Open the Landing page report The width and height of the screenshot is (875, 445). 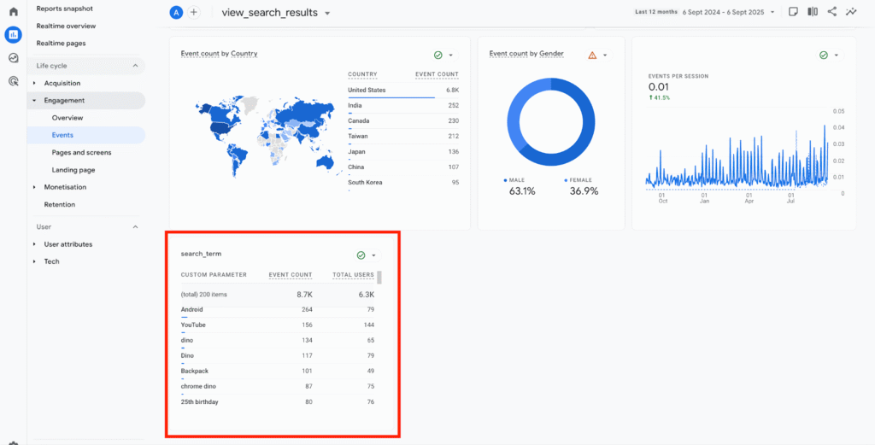[73, 170]
